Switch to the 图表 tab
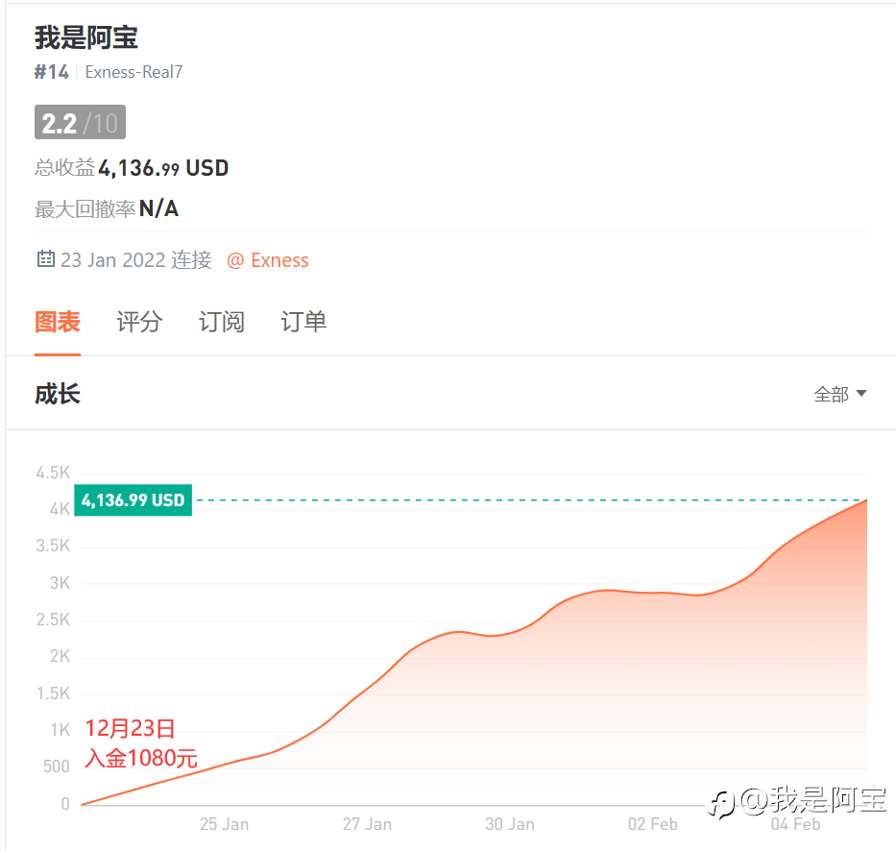 58,322
